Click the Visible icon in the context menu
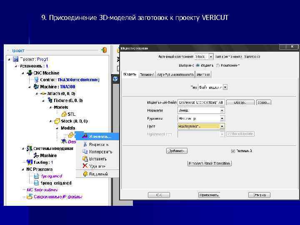Image resolution: width=300 pixels, height=225 pixels. [85, 174]
